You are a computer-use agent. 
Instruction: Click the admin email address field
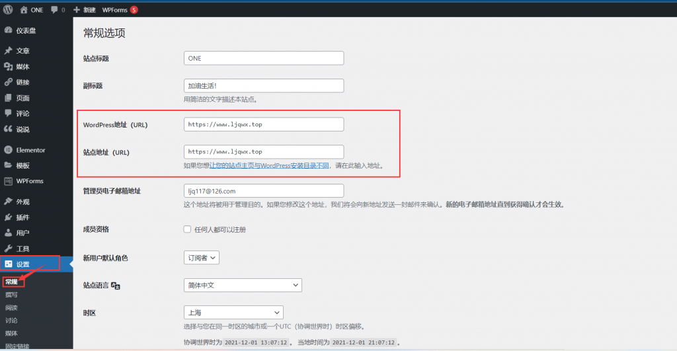coord(263,191)
